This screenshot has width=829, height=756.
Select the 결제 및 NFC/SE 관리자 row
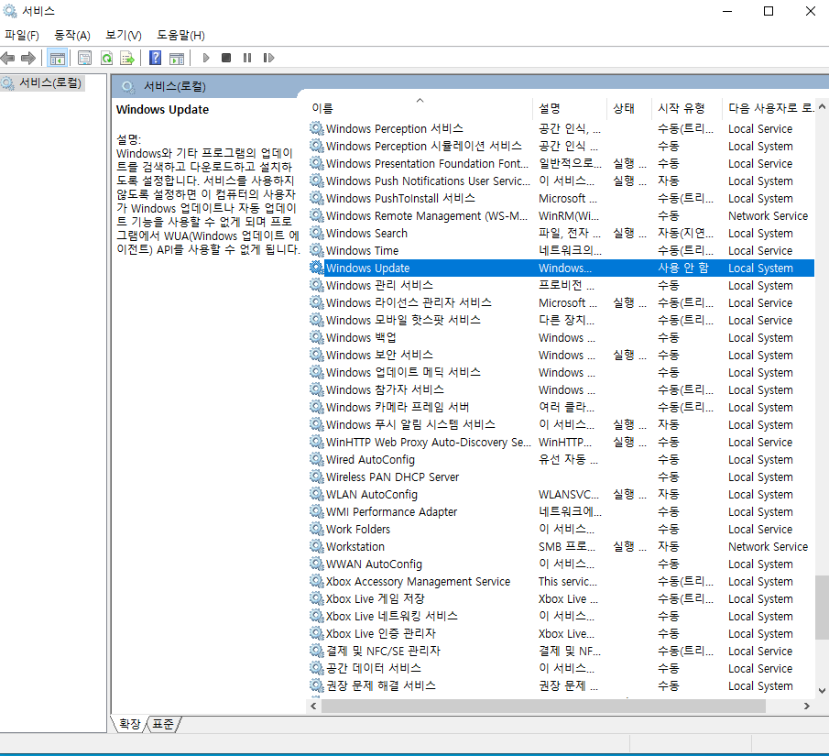point(561,651)
